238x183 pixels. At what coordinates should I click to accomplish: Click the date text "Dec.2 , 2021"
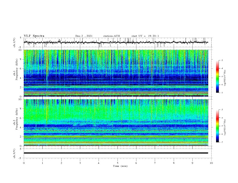[84, 36]
